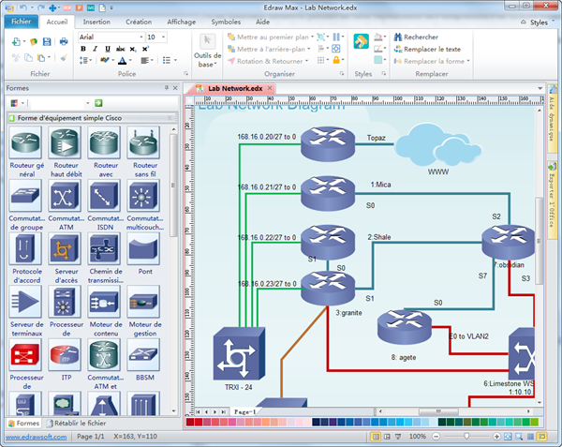Switch to the Insertion ribbon tab
The image size is (562, 447).
[x=96, y=21]
